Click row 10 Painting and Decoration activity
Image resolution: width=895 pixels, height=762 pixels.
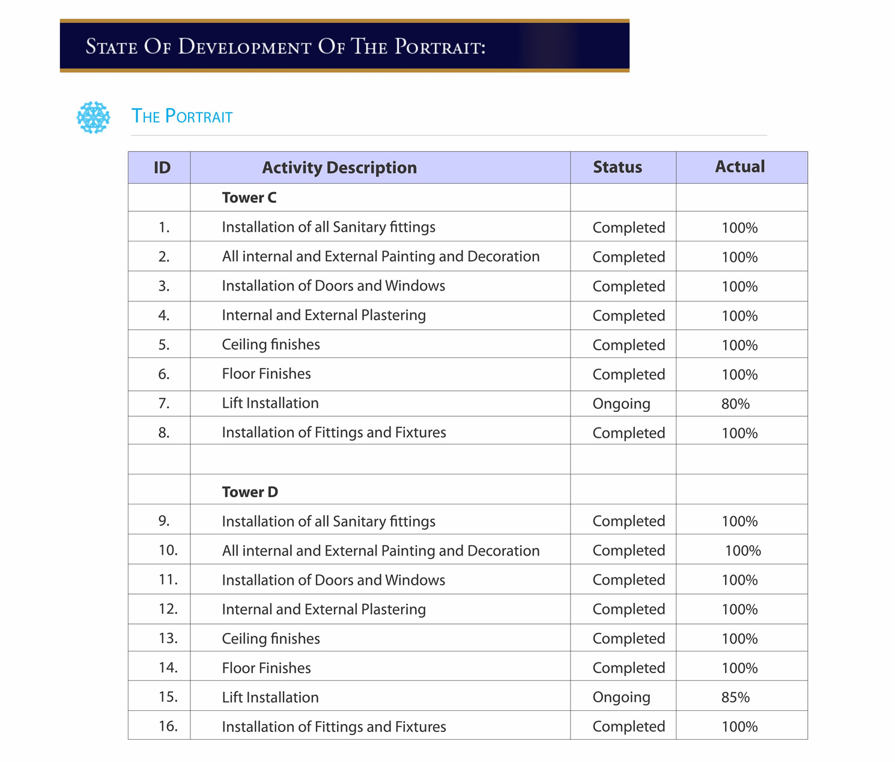click(380, 551)
